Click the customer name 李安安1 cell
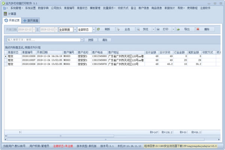 [84, 64]
